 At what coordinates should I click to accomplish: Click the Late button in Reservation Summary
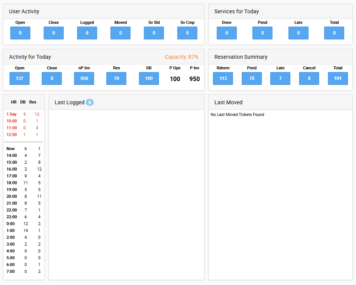[x=280, y=78]
